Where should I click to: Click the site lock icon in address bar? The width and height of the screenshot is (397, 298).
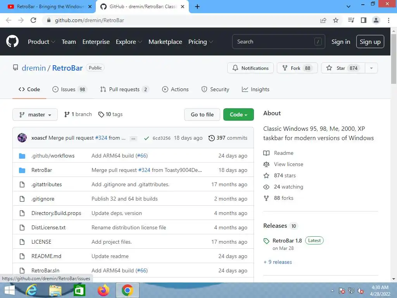(49, 20)
